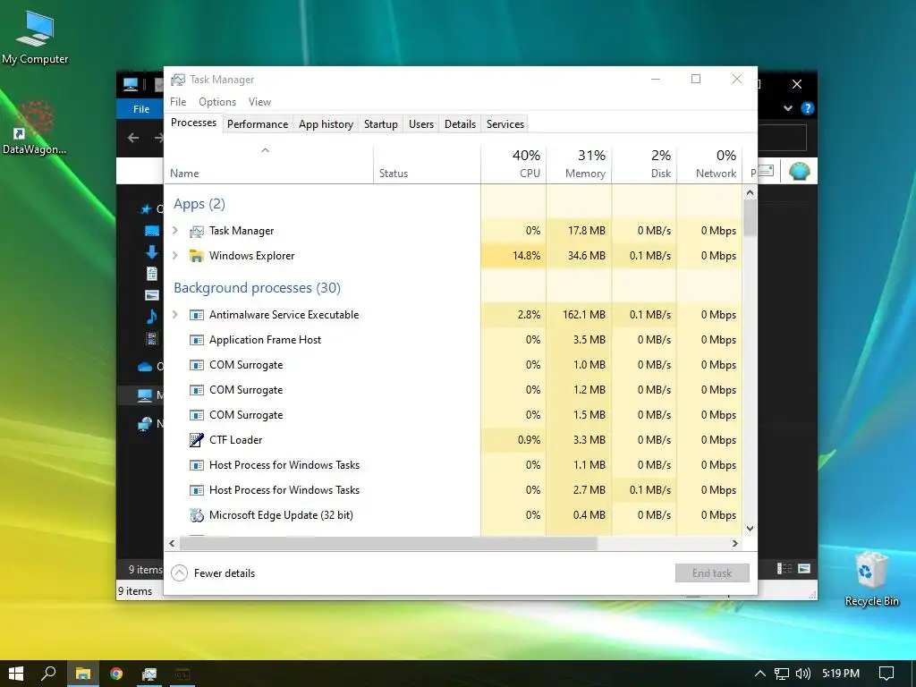Screen dimensions: 916x687
Task: Select the Application Frame Host process
Action: click(x=454, y=339)
